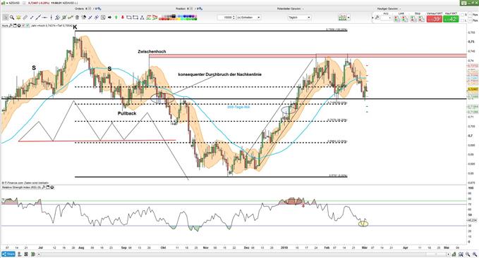The width and height of the screenshot is (479, 258).
Task: Select the black right arrow tool
Action: click(x=109, y=18)
